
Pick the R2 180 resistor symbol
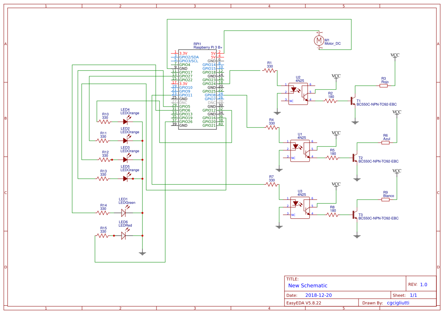click(x=330, y=101)
